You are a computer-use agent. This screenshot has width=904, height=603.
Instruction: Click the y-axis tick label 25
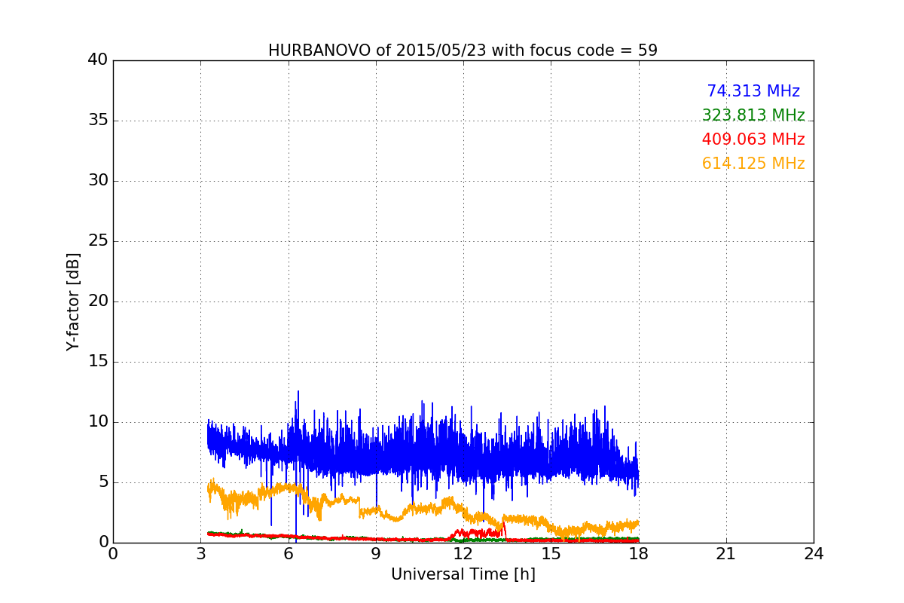tap(98, 240)
